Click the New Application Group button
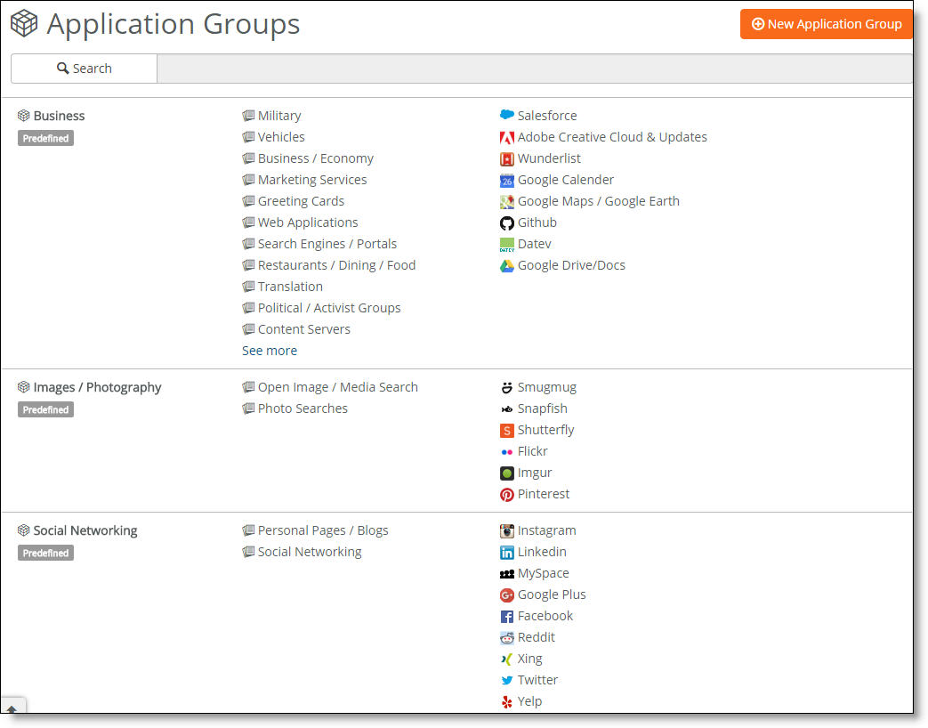 point(827,24)
